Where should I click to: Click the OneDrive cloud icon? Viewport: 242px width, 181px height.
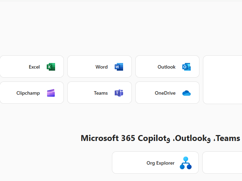pos(187,93)
